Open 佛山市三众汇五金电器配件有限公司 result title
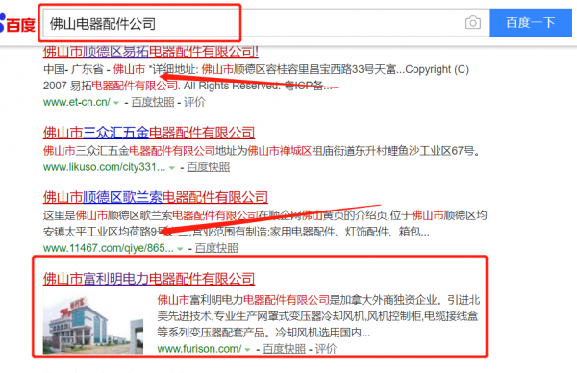The height and width of the screenshot is (373, 577). pos(149,133)
